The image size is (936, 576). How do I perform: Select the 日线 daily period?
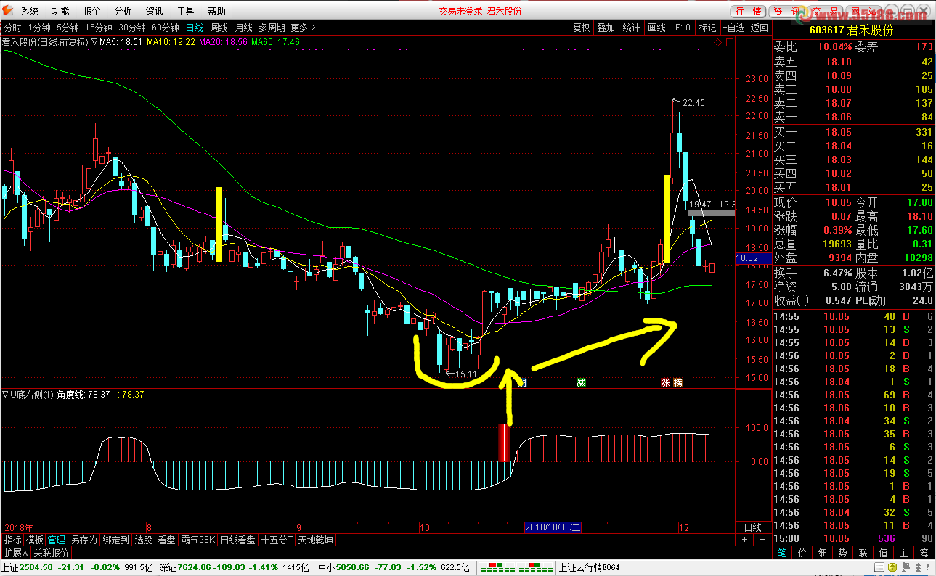pos(195,28)
